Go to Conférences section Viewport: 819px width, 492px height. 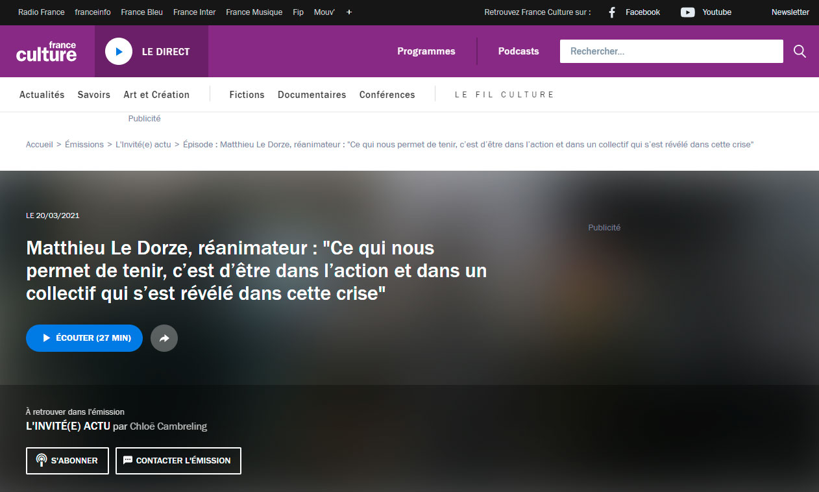(x=387, y=95)
